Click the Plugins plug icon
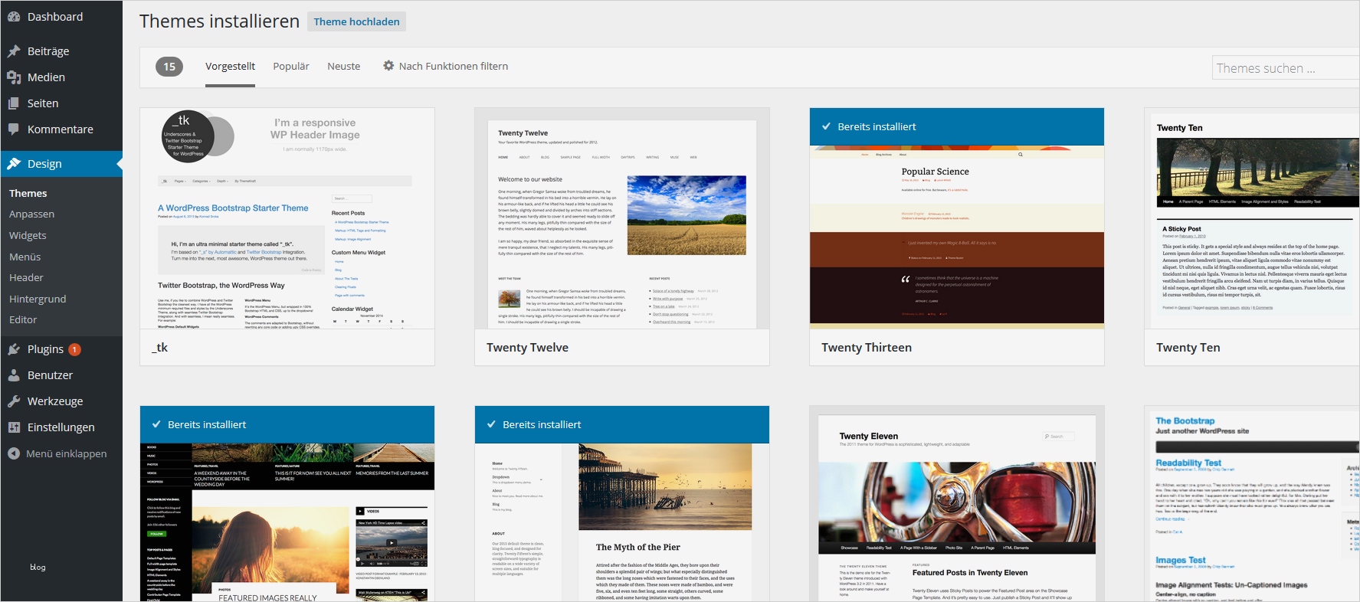The image size is (1360, 602). 14,349
